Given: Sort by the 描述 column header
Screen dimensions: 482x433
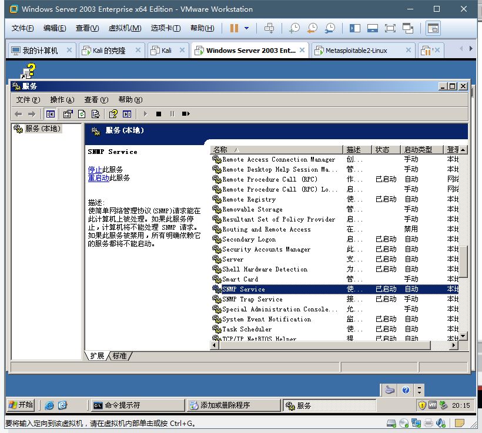Looking at the screenshot, I should 357,150.
